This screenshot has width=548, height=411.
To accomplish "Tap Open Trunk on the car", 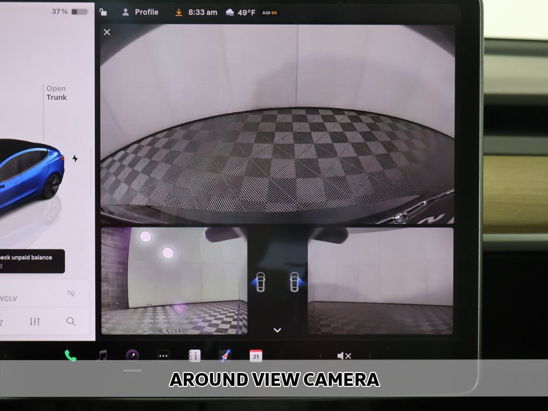I will pos(56,93).
